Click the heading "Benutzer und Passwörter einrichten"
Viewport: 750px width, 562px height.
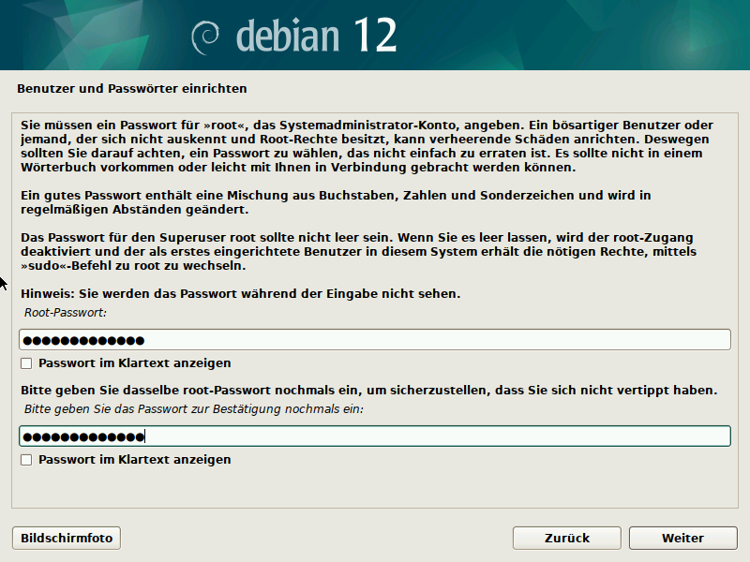[x=132, y=89]
